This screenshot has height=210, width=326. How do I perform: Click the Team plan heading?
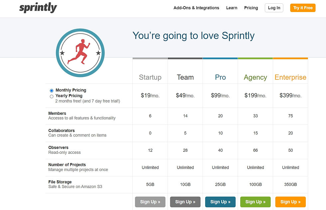point(185,77)
